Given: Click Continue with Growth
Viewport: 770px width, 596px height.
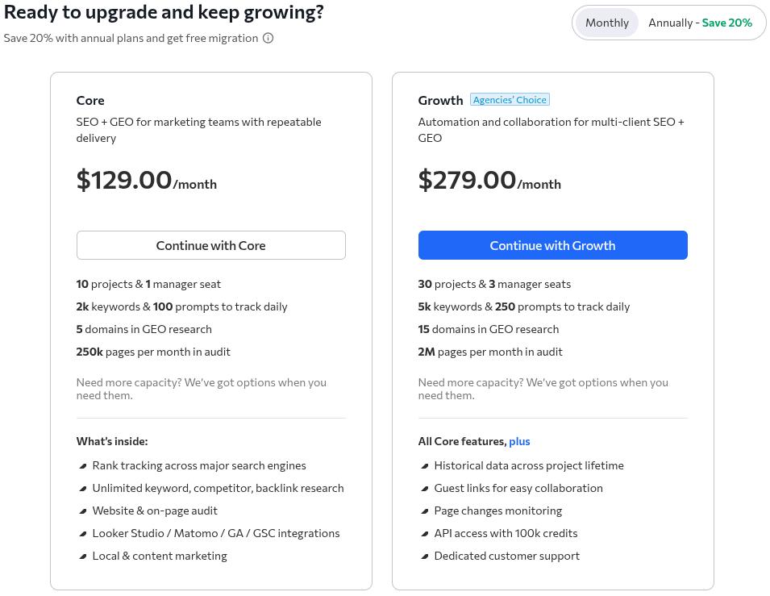Looking at the screenshot, I should [x=552, y=245].
